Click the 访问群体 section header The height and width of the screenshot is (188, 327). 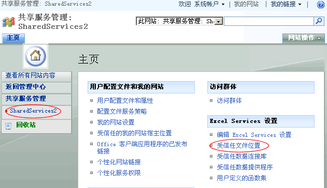click(x=261, y=87)
